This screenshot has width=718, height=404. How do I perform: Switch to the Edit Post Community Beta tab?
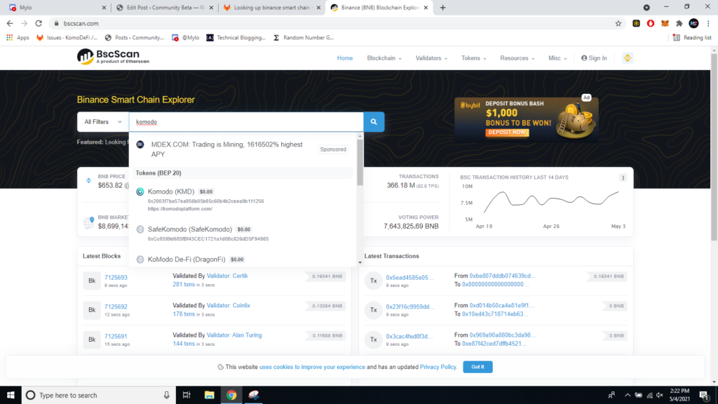164,8
